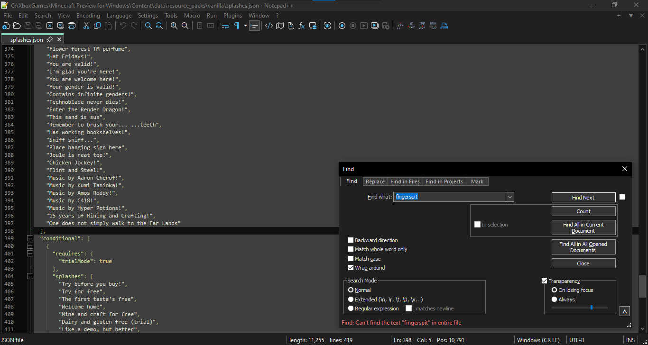Click the JC JSON compress icon
Image resolution: width=648 pixels, height=345 pixels.
coord(411,26)
